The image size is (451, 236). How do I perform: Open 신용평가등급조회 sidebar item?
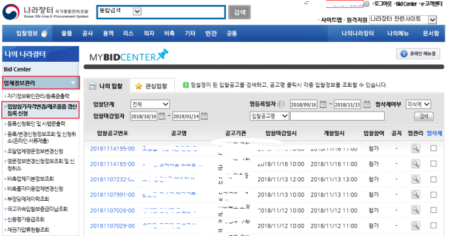click(26, 220)
